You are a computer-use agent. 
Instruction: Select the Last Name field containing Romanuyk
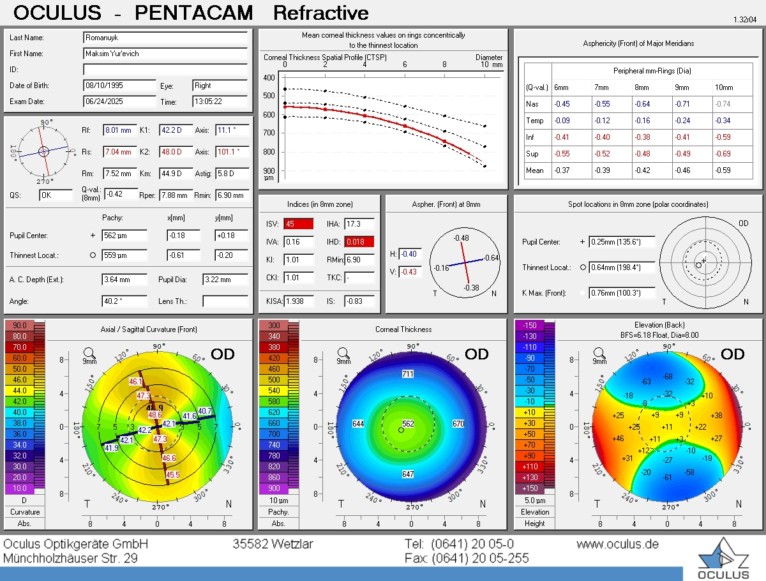pos(165,38)
